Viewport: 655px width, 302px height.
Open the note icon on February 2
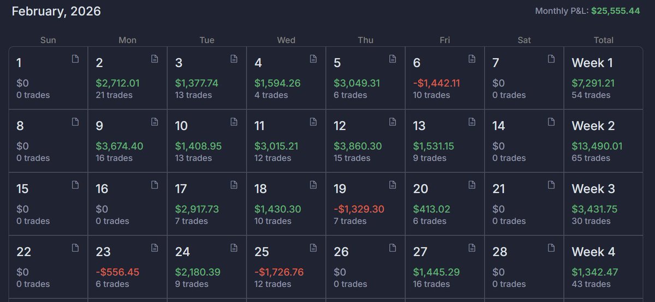(155, 59)
